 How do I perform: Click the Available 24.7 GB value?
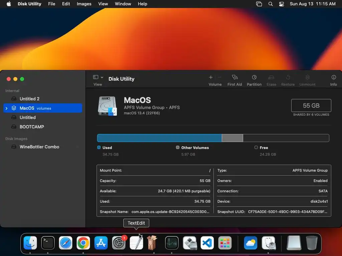[184, 191]
